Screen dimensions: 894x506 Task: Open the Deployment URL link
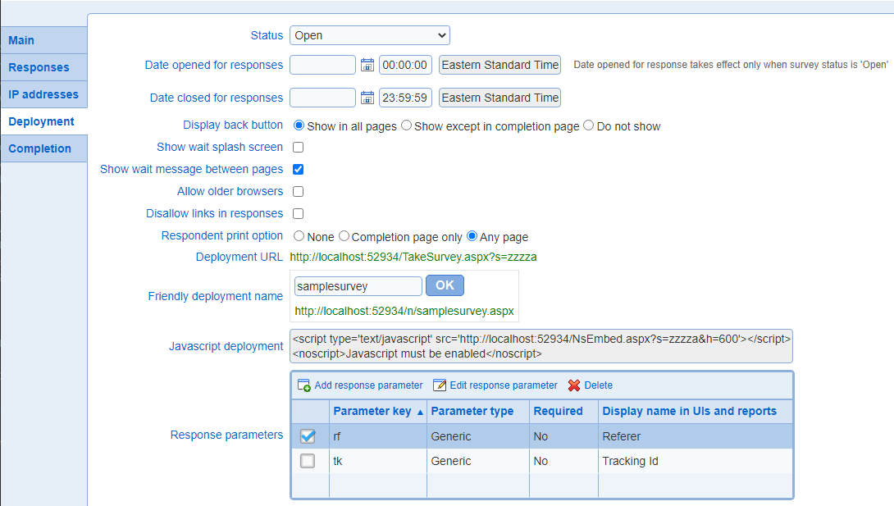[x=413, y=257]
